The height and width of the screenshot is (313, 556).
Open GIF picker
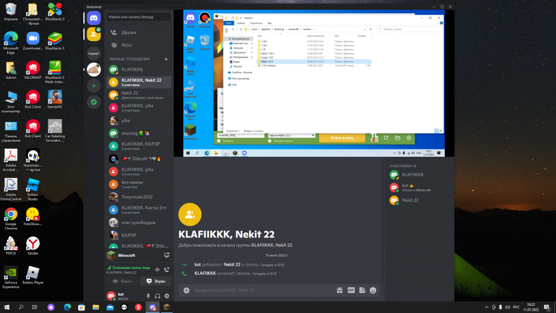(x=351, y=290)
